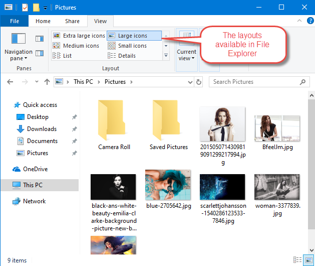This screenshot has height=266, width=315.
Task: Collapse the ribbon with the chevron
Action: point(299,21)
